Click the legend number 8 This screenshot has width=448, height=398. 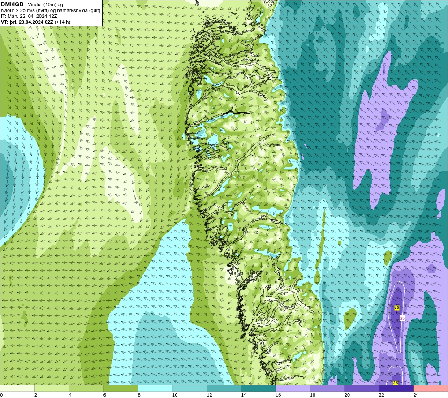coord(139,395)
